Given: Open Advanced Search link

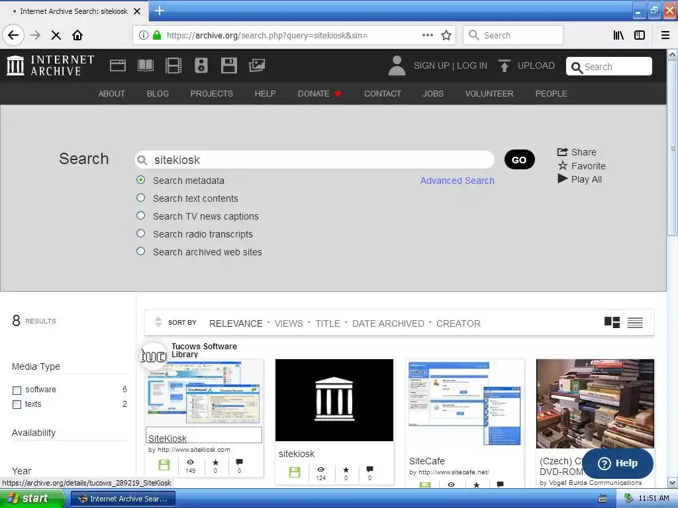Looking at the screenshot, I should 457,181.
